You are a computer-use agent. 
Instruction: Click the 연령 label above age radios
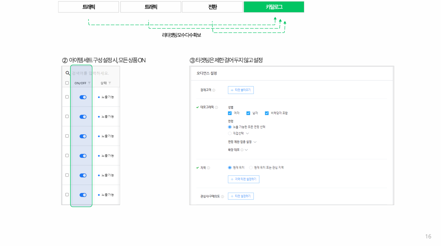coord(231,121)
